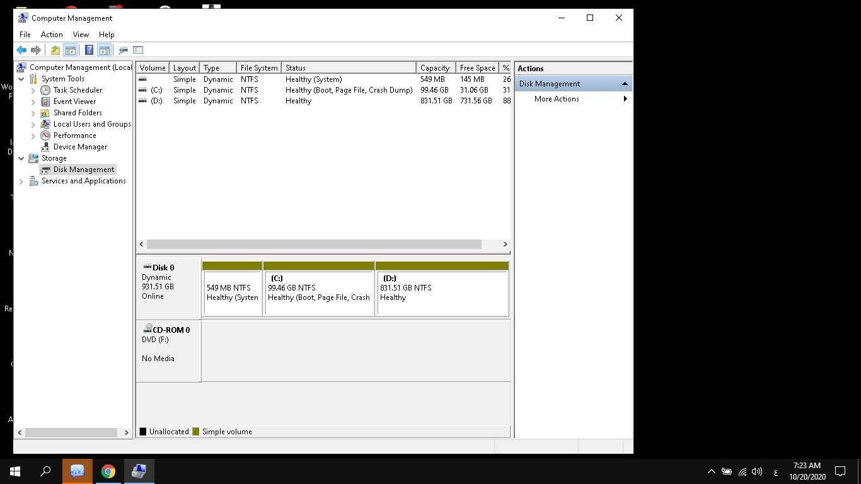
Task: Select Computer Management (Local) root node
Action: click(x=81, y=67)
